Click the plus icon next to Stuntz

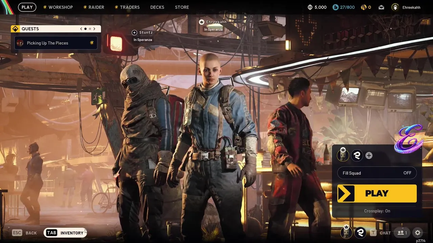point(134,32)
